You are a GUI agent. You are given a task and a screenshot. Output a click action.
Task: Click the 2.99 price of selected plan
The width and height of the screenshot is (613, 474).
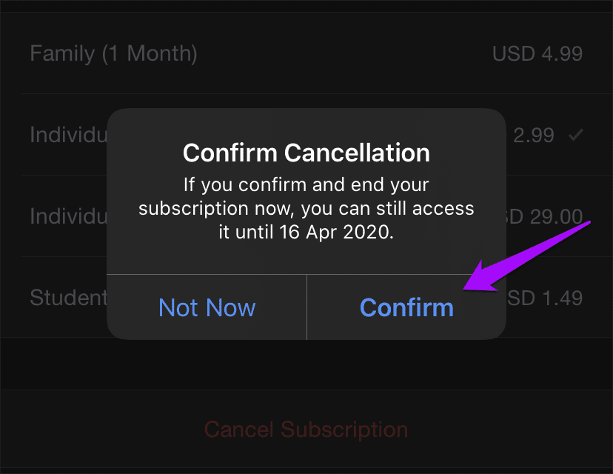point(533,136)
